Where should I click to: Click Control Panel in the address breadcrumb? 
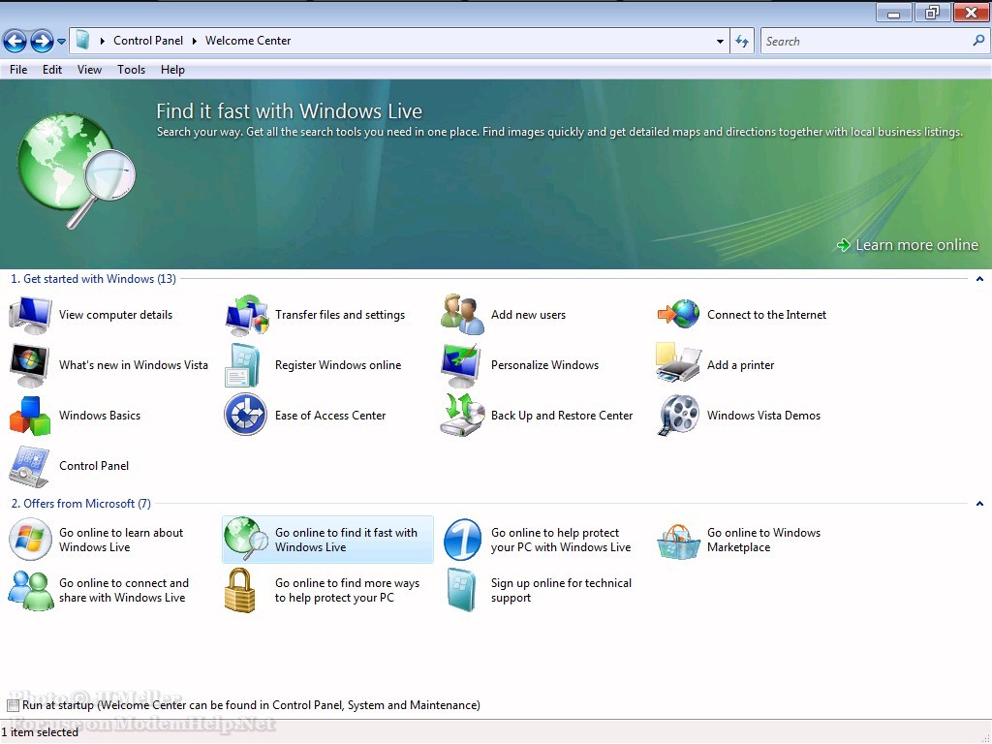click(x=148, y=41)
